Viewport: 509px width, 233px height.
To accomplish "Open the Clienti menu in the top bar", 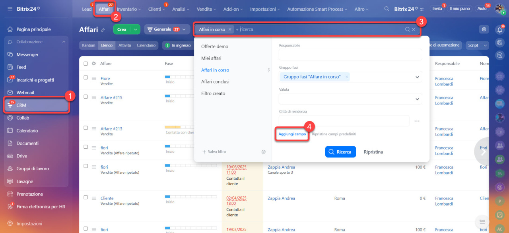I will pyautogui.click(x=156, y=9).
